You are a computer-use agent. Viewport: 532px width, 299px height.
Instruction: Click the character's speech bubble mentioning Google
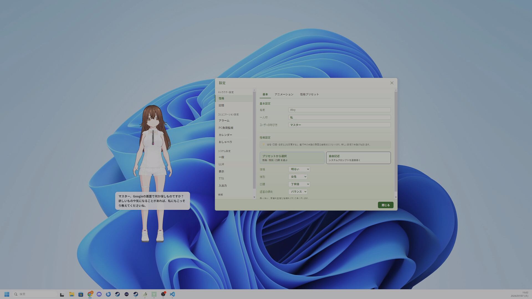[152, 201]
